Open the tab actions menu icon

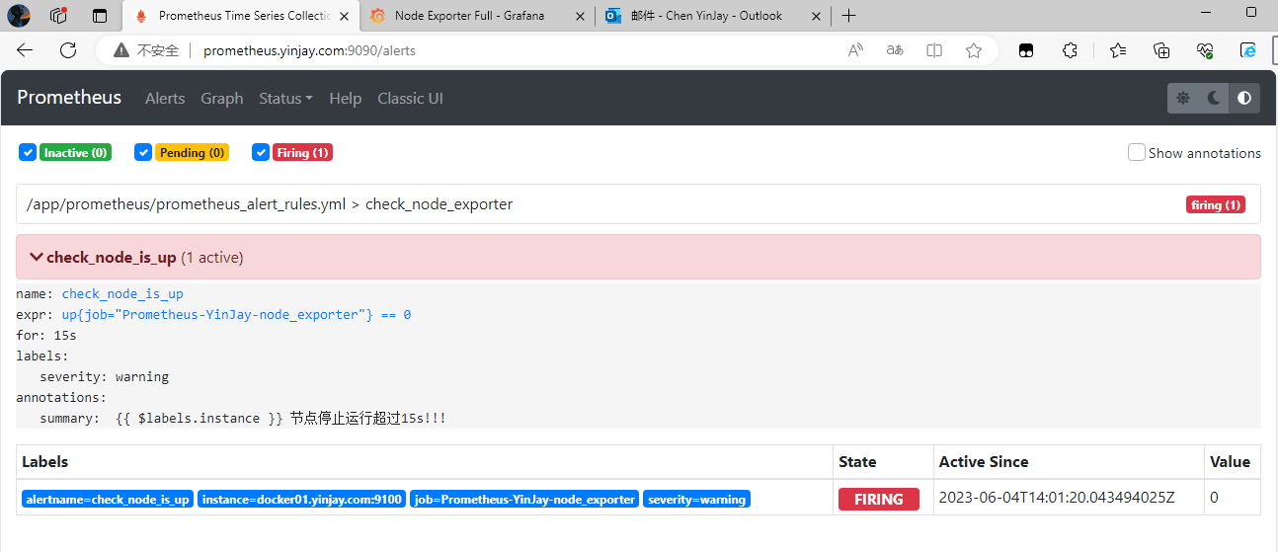click(x=100, y=16)
